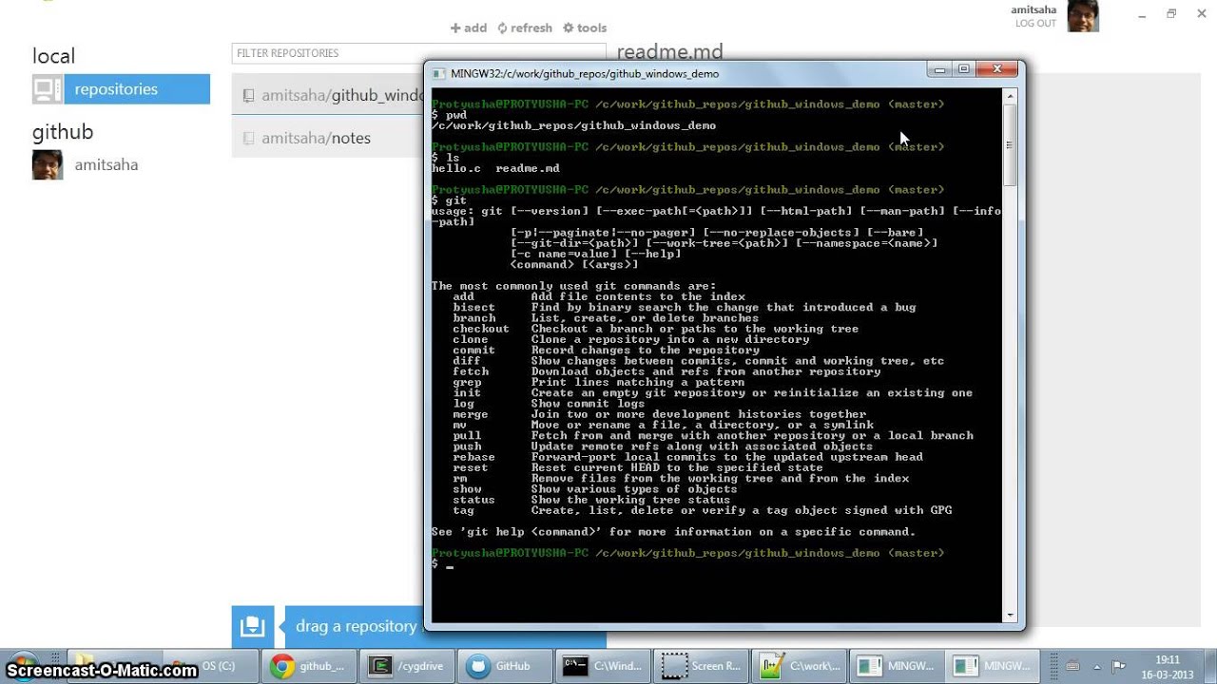Viewport: 1217px width, 684px height.
Task: Click the LOG OUT link
Action: click(x=1035, y=23)
